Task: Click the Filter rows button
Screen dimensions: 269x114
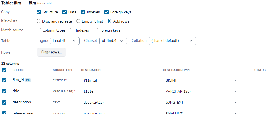Action: tap(51, 52)
